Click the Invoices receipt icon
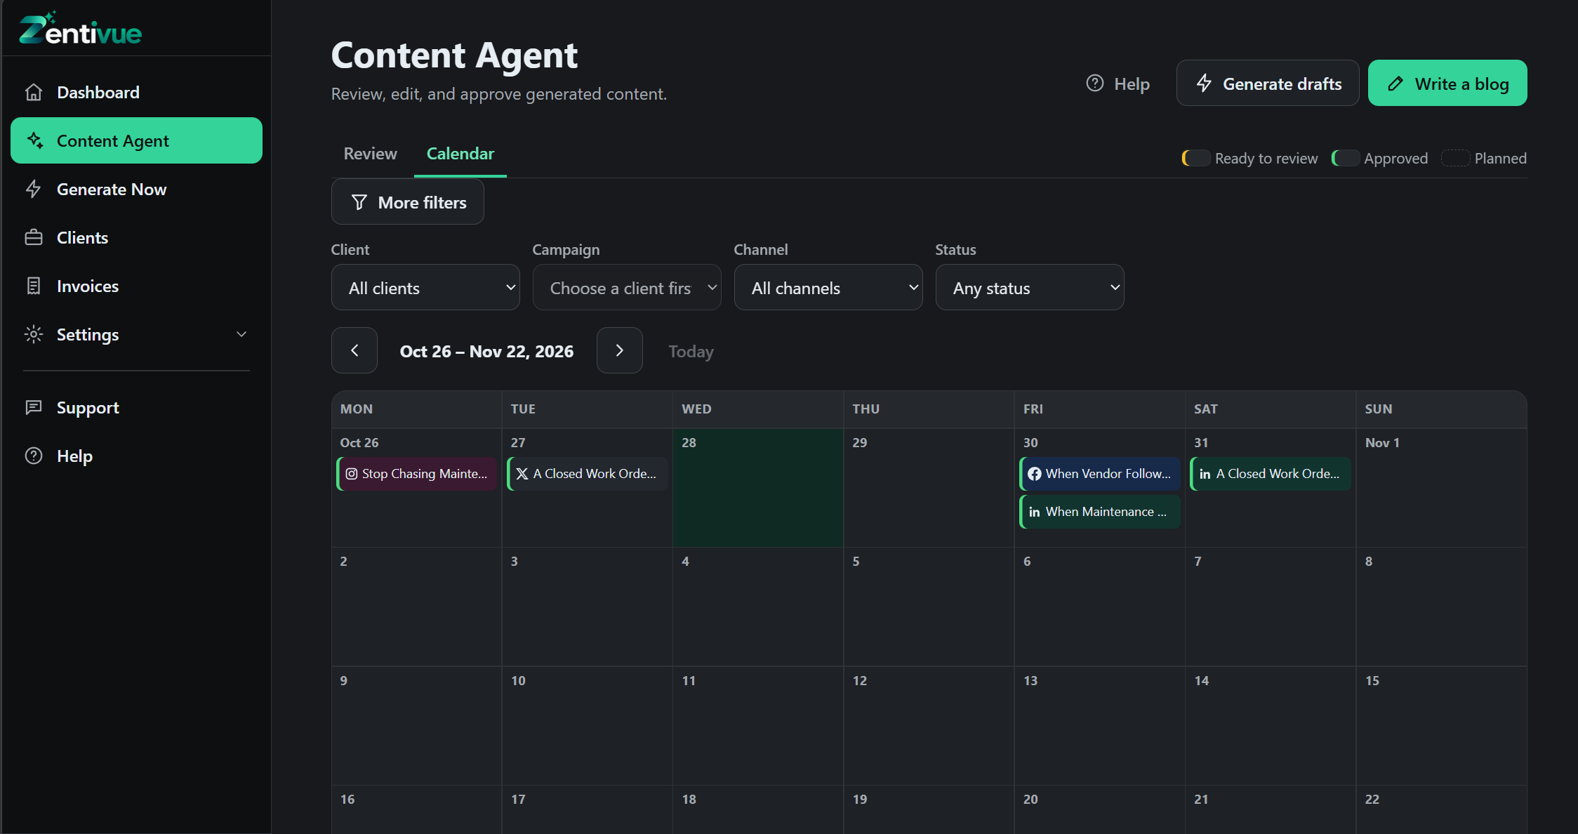 tap(34, 286)
